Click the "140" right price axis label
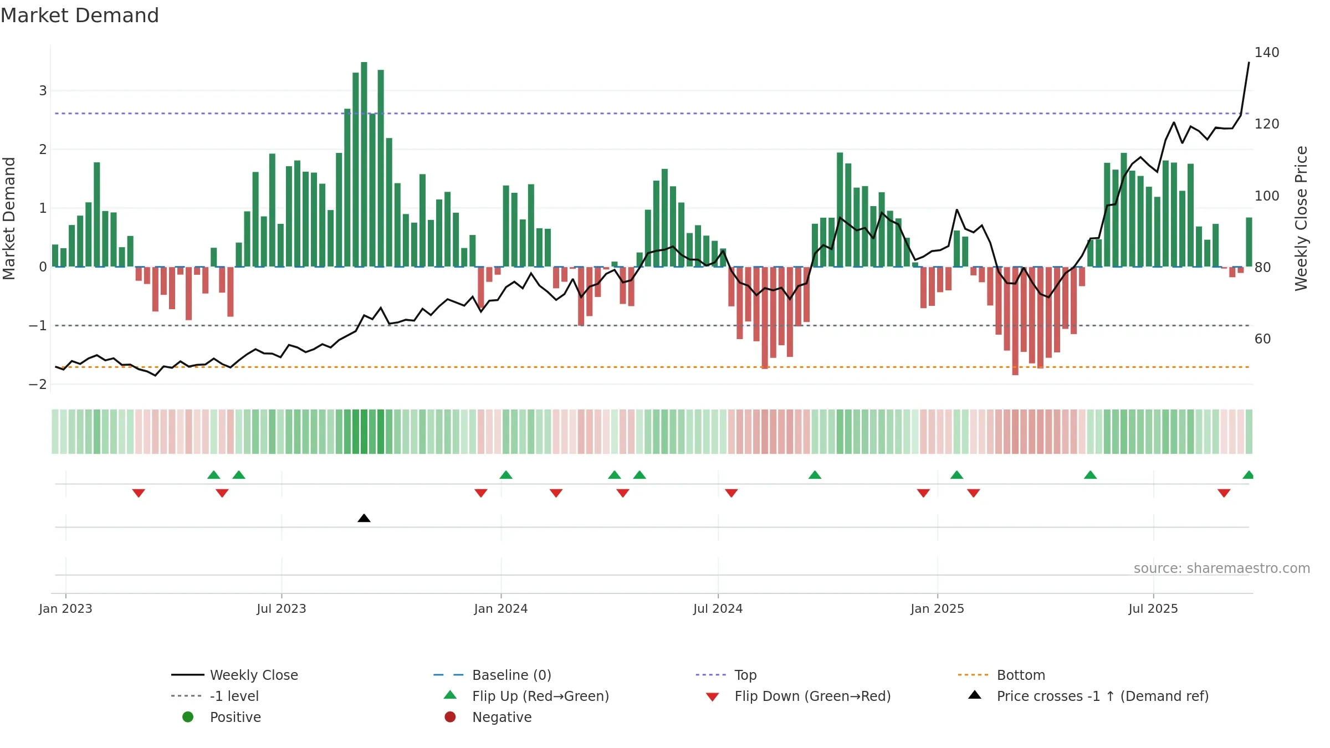This screenshot has width=1330, height=748. pos(1267,53)
